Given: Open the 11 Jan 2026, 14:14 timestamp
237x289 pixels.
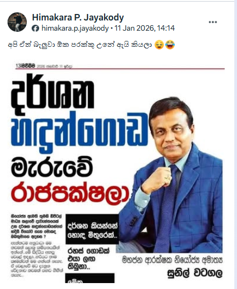Looking at the screenshot, I should pyautogui.click(x=144, y=28).
